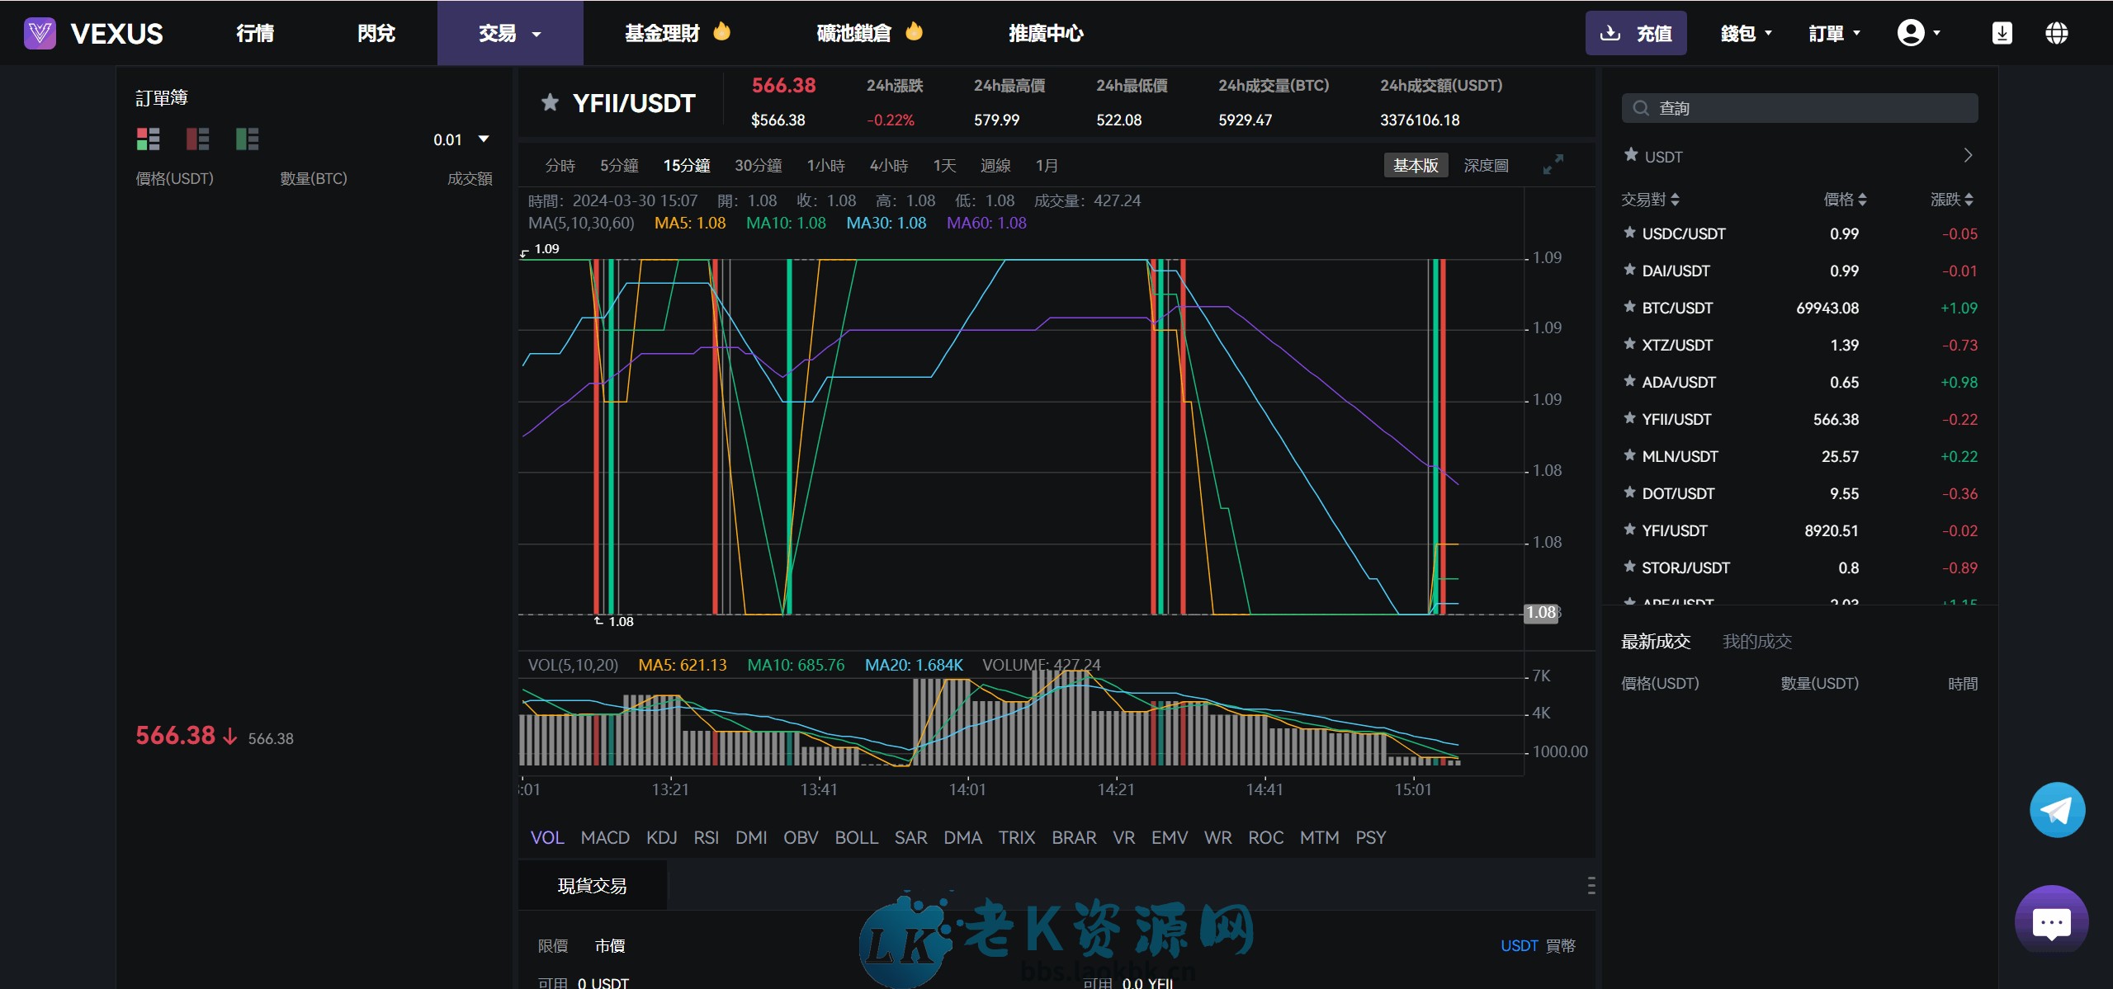The width and height of the screenshot is (2113, 989).
Task: Select the MACD indicator below volume
Action: coord(605,837)
